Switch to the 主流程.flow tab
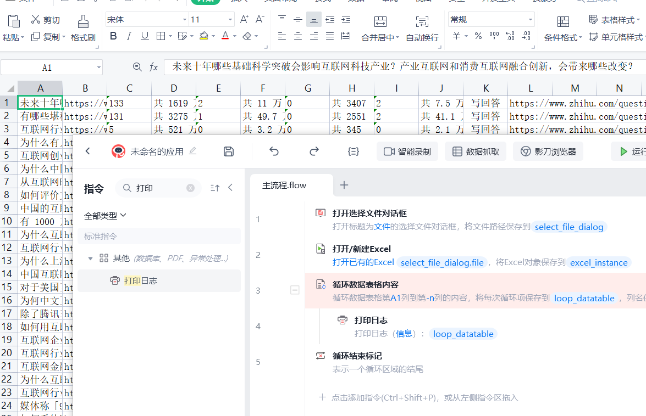This screenshot has width=646, height=416. (x=284, y=185)
